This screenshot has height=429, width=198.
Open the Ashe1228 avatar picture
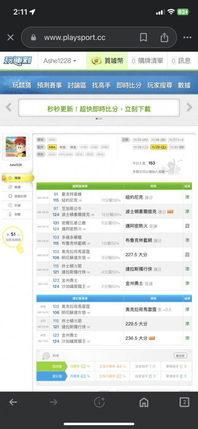(x=16, y=147)
